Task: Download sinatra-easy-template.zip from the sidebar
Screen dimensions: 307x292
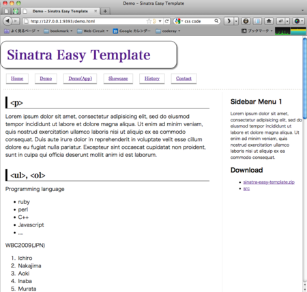Action: click(x=269, y=182)
